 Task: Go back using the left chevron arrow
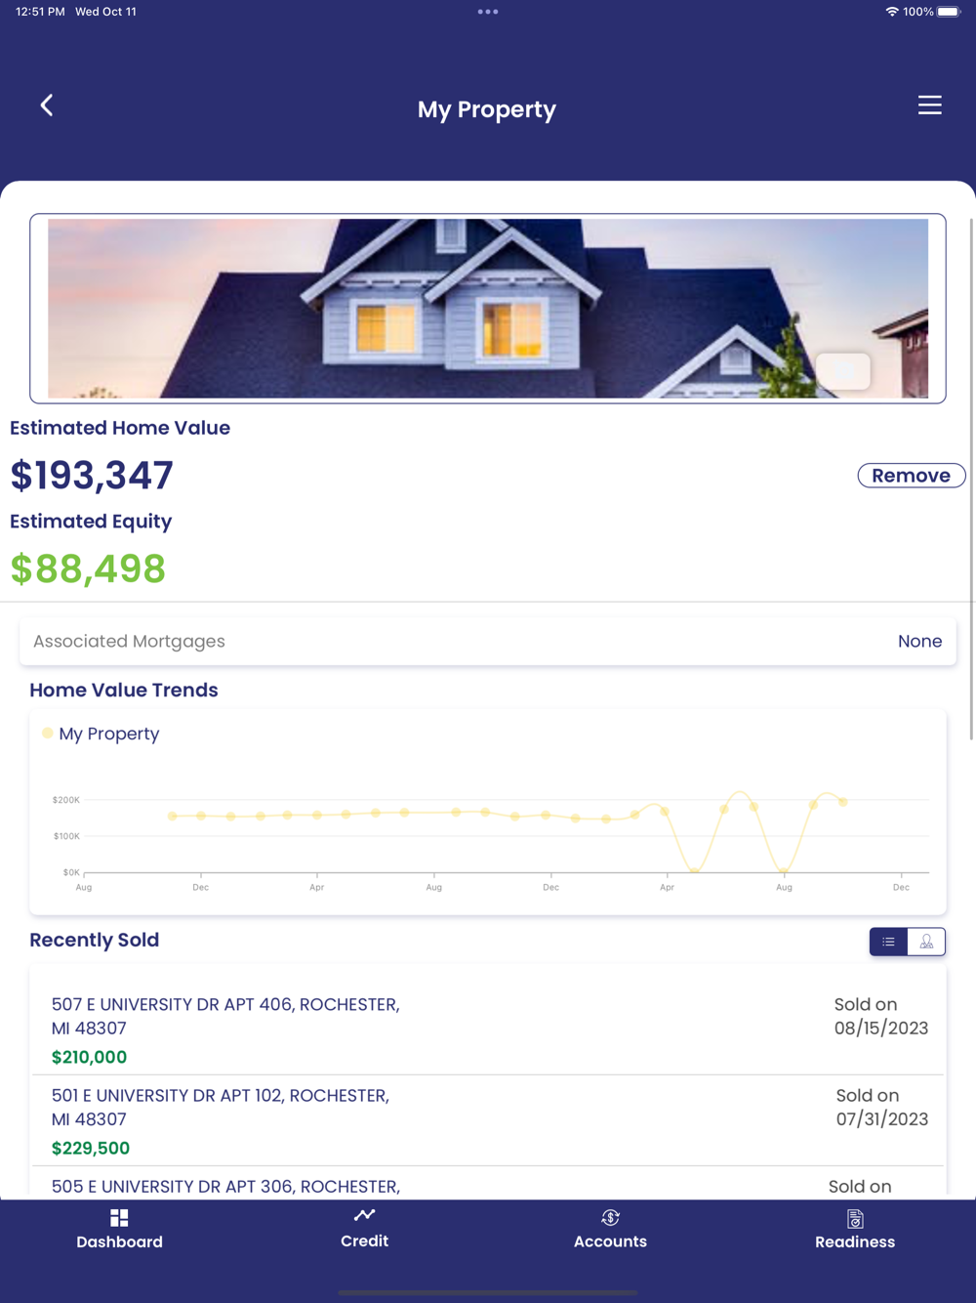47,105
